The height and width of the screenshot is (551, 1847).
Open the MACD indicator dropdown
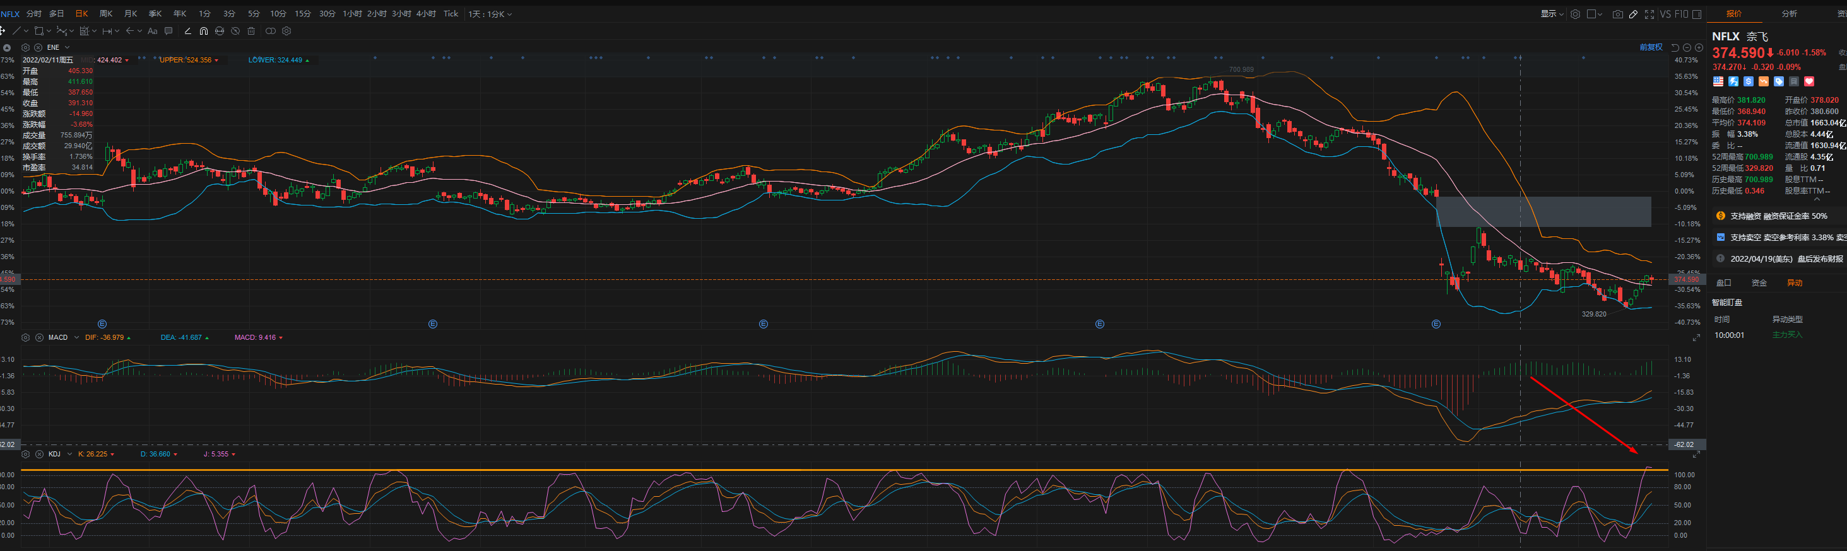click(77, 337)
